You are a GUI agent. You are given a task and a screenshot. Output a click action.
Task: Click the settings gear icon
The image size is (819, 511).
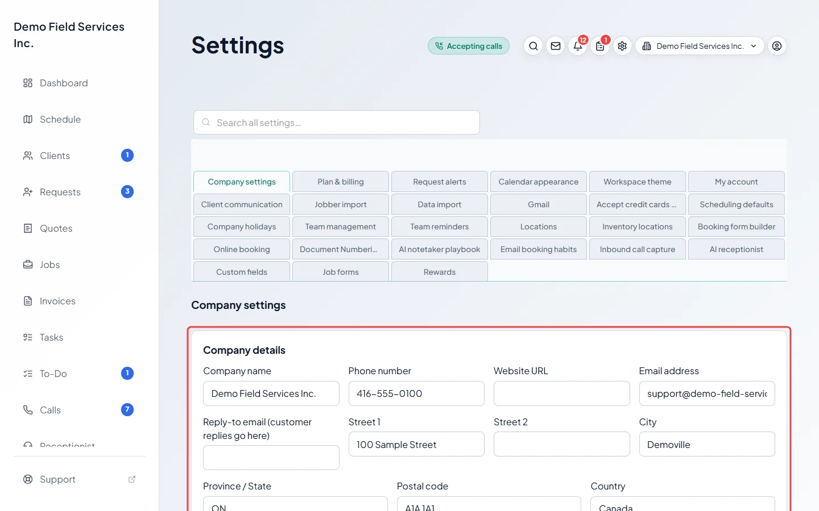tap(622, 46)
